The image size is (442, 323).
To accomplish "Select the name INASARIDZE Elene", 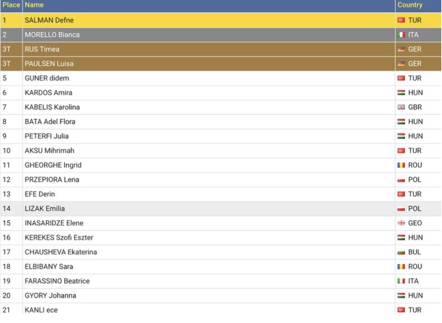I will pos(54,223).
